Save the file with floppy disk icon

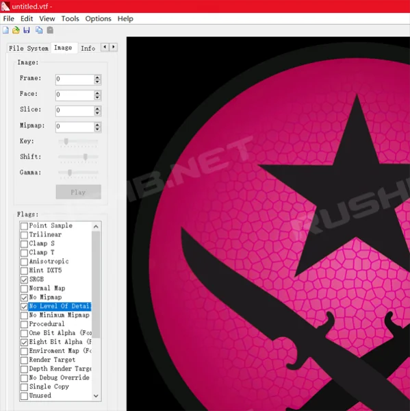[x=27, y=30]
